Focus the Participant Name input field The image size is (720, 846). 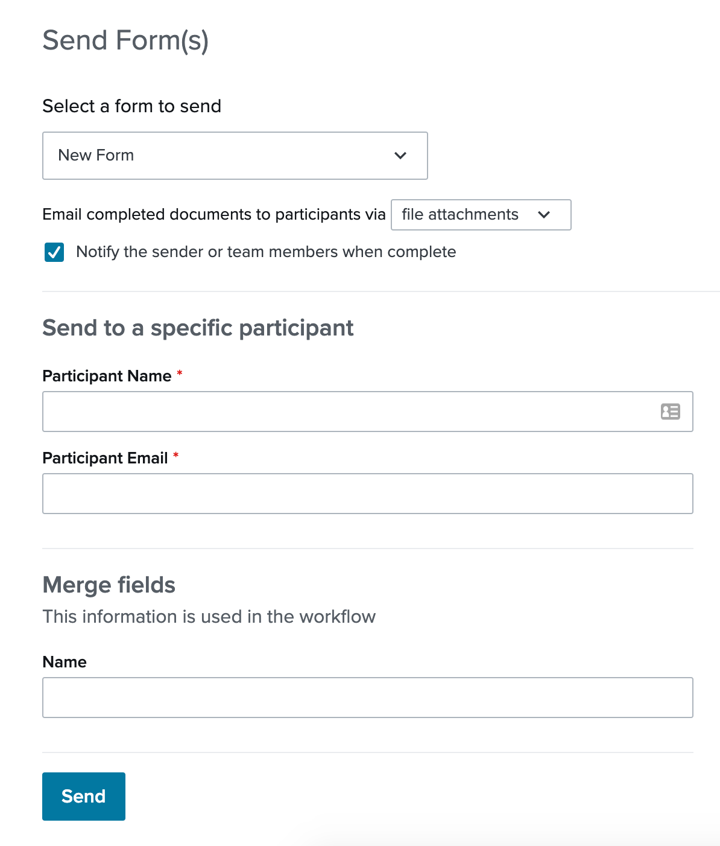(x=350, y=412)
